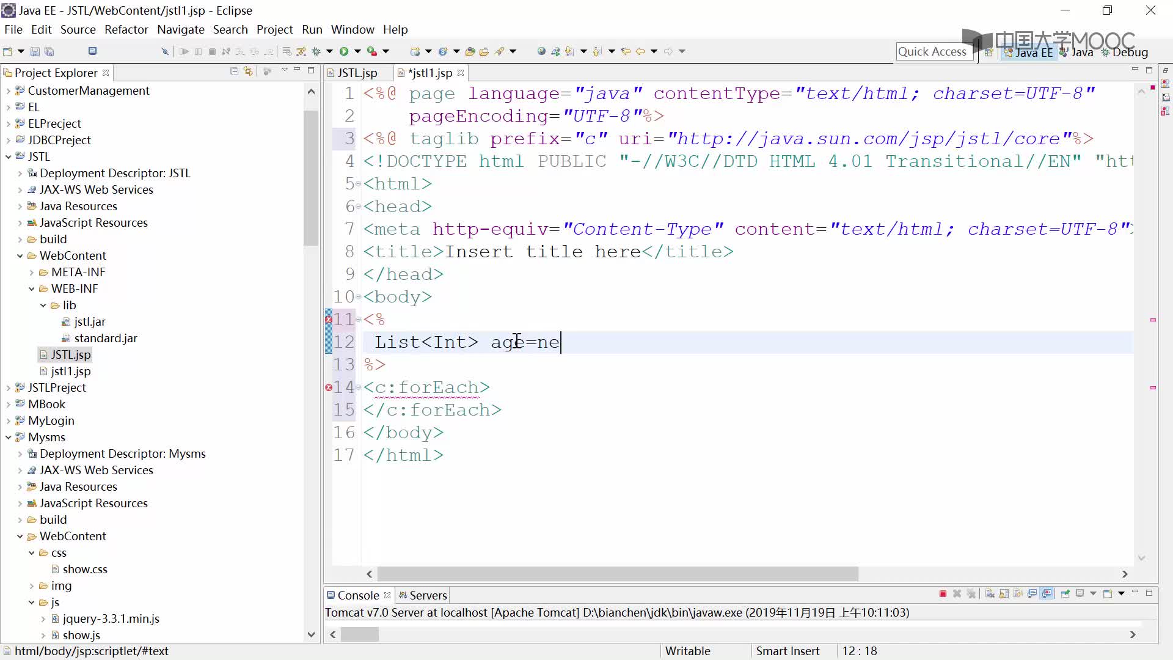
Task: Click the Open Type folder icon
Action: pyautogui.click(x=470, y=51)
